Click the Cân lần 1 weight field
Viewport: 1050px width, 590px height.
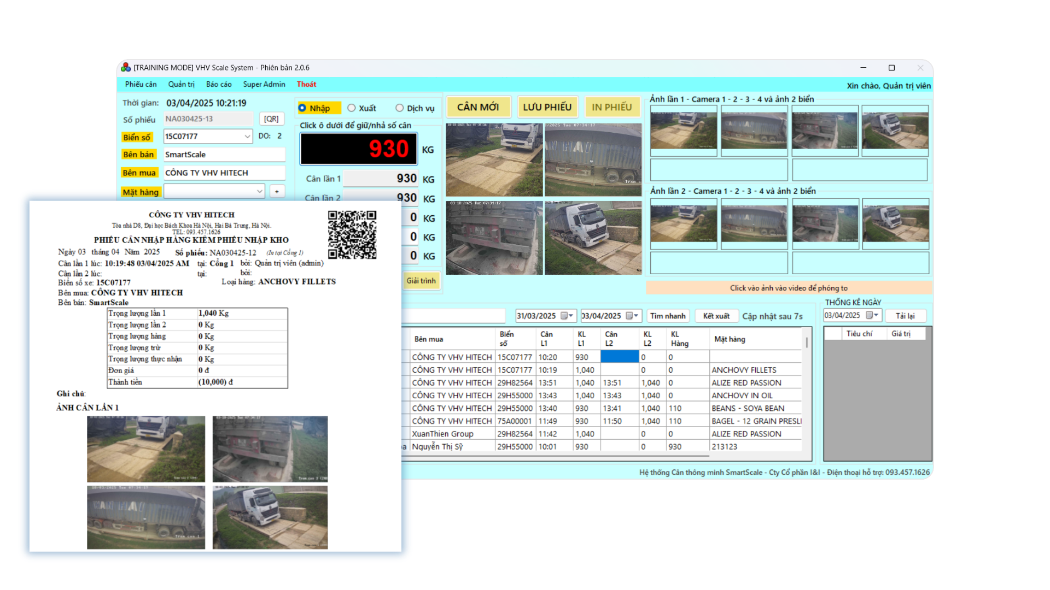pos(381,179)
